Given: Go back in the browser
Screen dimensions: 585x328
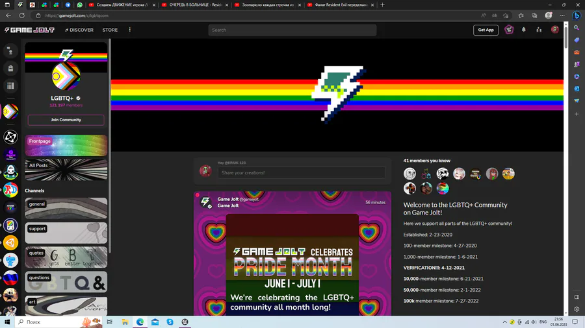Looking at the screenshot, I should (8, 16).
